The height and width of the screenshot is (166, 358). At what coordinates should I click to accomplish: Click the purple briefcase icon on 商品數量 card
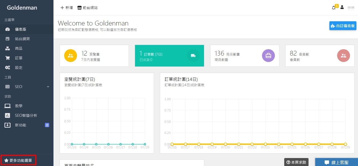click(268, 56)
